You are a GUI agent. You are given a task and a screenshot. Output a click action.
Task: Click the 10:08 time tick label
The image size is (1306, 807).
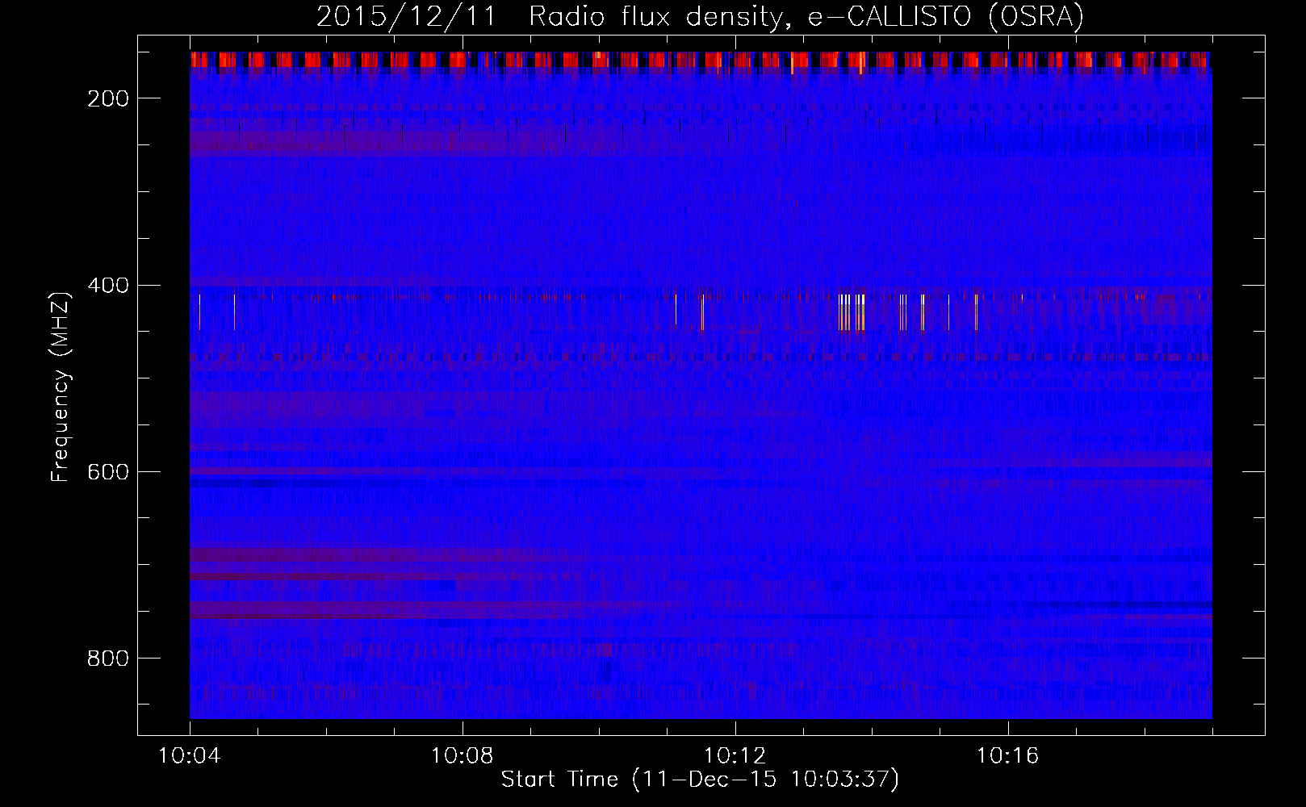463,756
